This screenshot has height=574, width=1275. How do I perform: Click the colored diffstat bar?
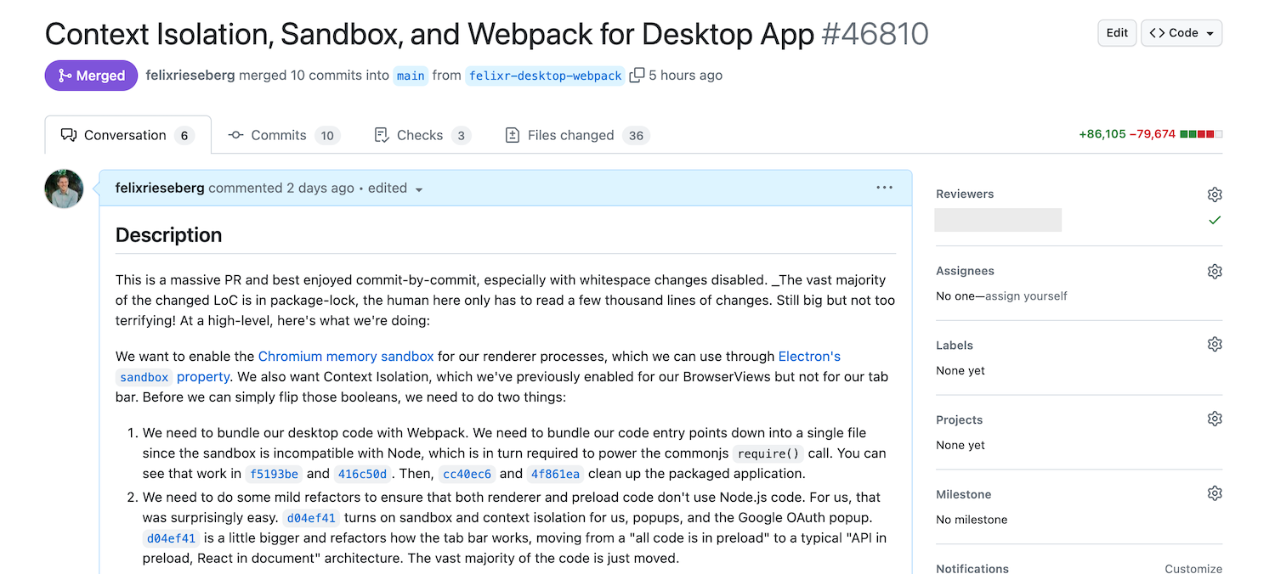1202,133
